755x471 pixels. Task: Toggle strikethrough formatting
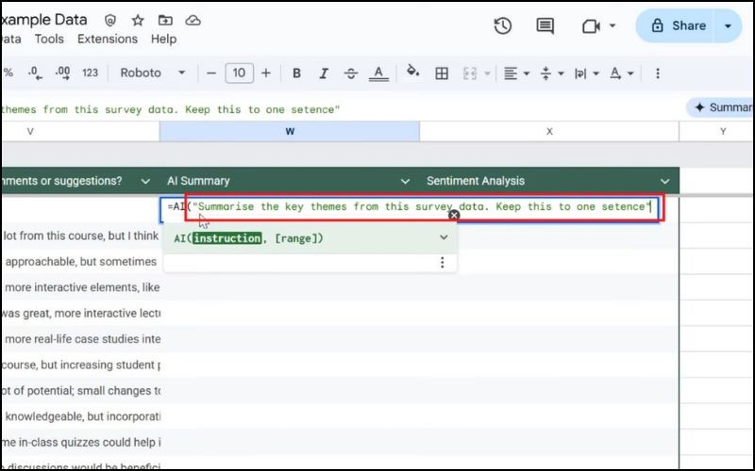[351, 73]
